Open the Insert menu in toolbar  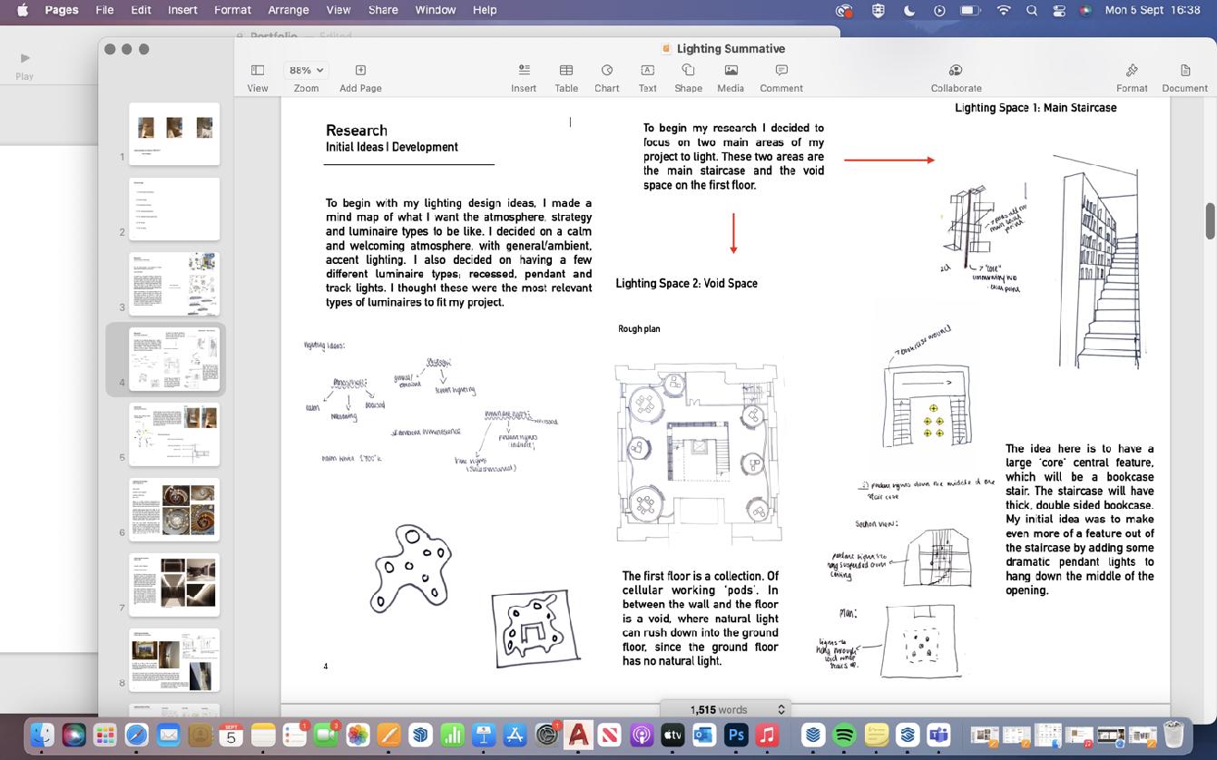pyautogui.click(x=524, y=78)
